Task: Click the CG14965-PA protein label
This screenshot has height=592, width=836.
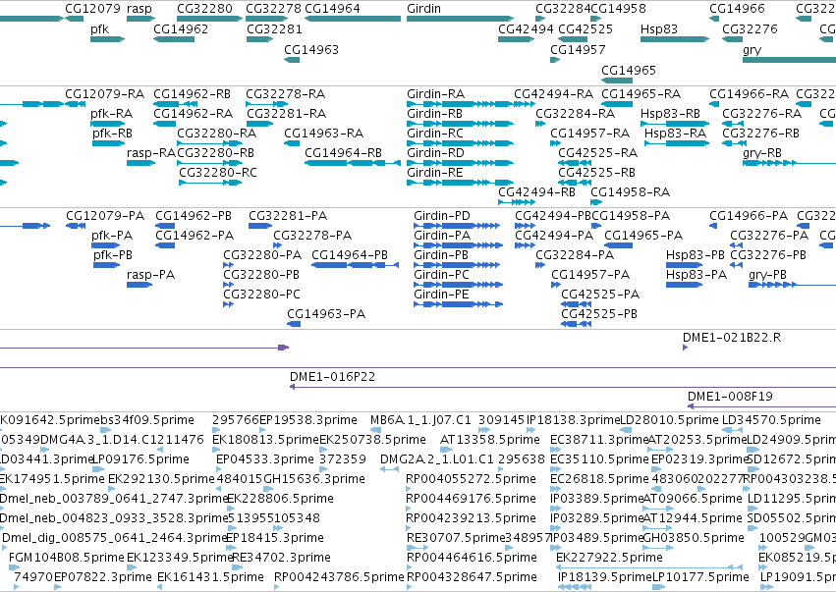Action: [643, 235]
